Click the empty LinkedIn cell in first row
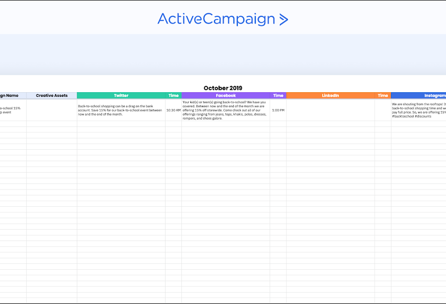 (330, 110)
